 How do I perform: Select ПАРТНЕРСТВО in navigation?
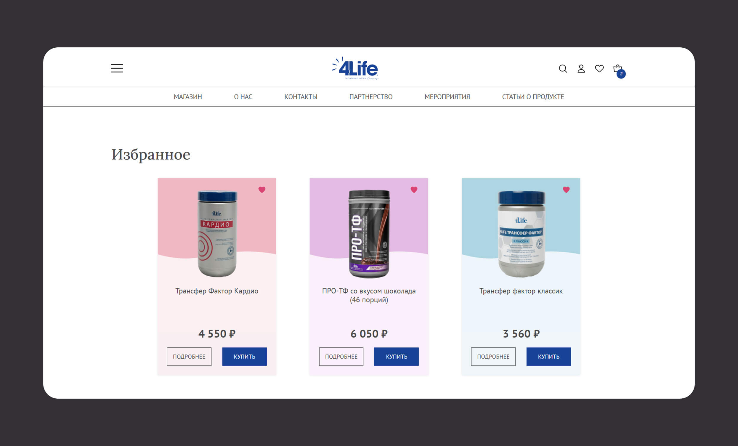pyautogui.click(x=371, y=97)
